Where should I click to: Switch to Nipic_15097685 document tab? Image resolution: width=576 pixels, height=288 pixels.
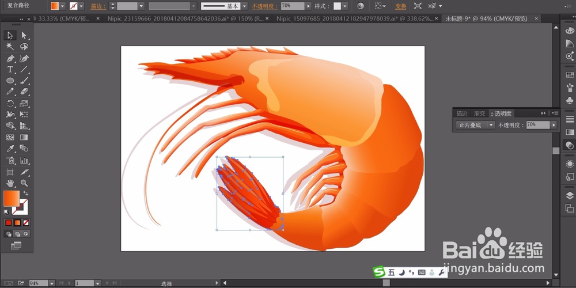[x=355, y=18]
